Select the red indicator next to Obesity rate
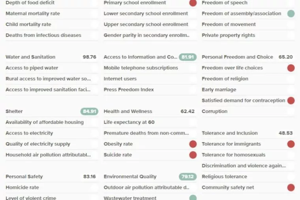Screen dimensions: 300x200 pos(193,144)
